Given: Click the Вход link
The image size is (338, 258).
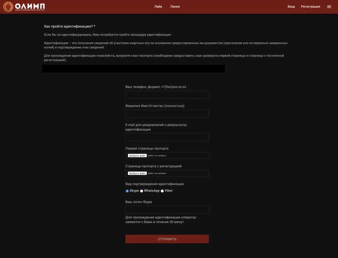Looking at the screenshot, I should click(291, 7).
